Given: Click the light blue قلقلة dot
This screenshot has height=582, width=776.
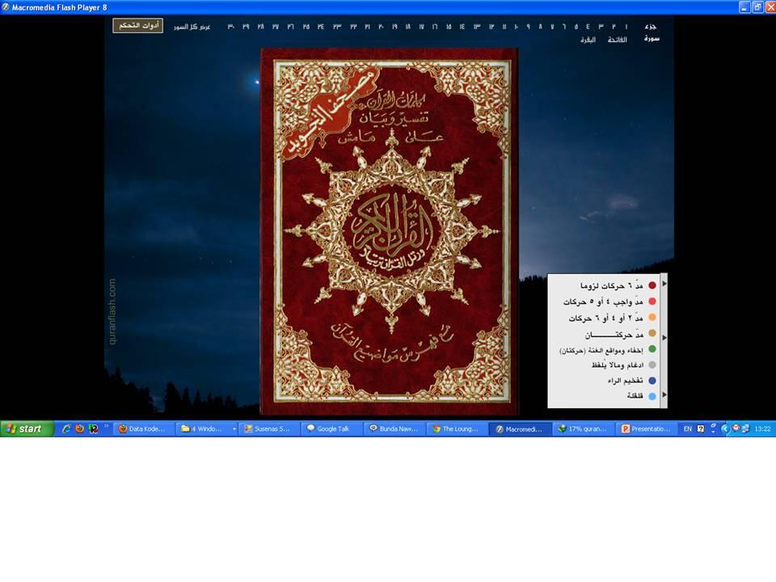Looking at the screenshot, I should click(652, 396).
